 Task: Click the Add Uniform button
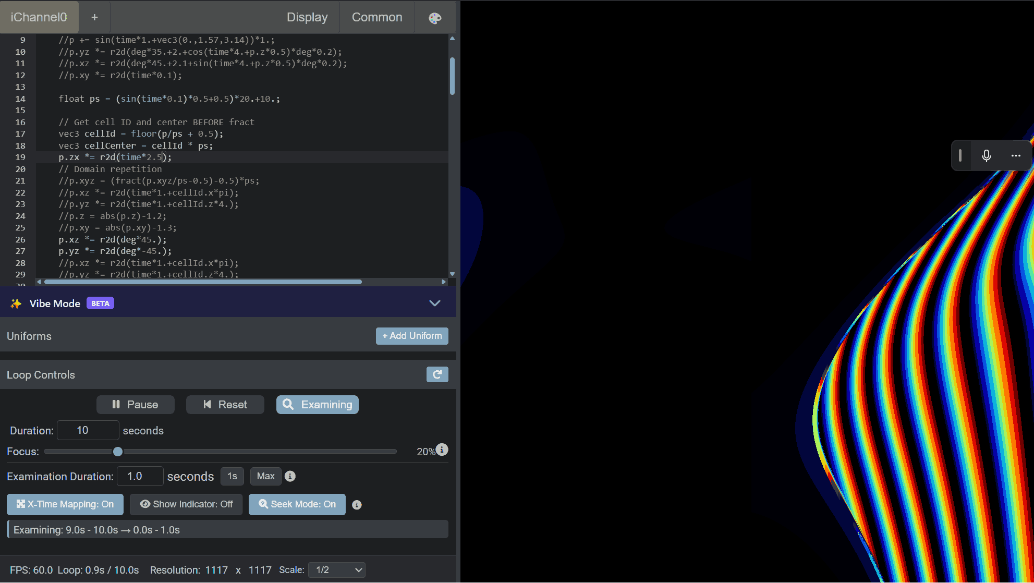(411, 336)
